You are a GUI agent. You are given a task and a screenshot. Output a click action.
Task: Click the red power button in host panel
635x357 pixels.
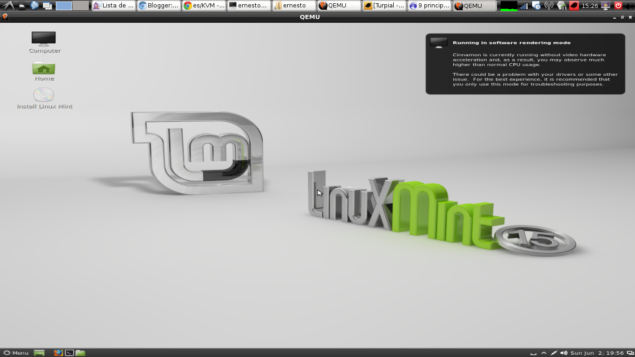618,6
